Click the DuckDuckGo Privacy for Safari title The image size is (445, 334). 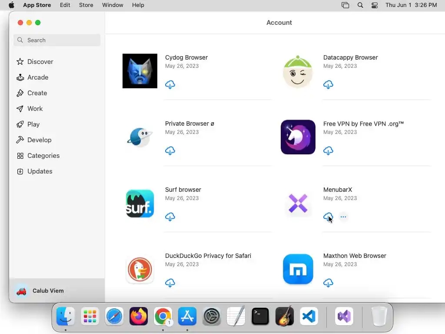point(208,256)
